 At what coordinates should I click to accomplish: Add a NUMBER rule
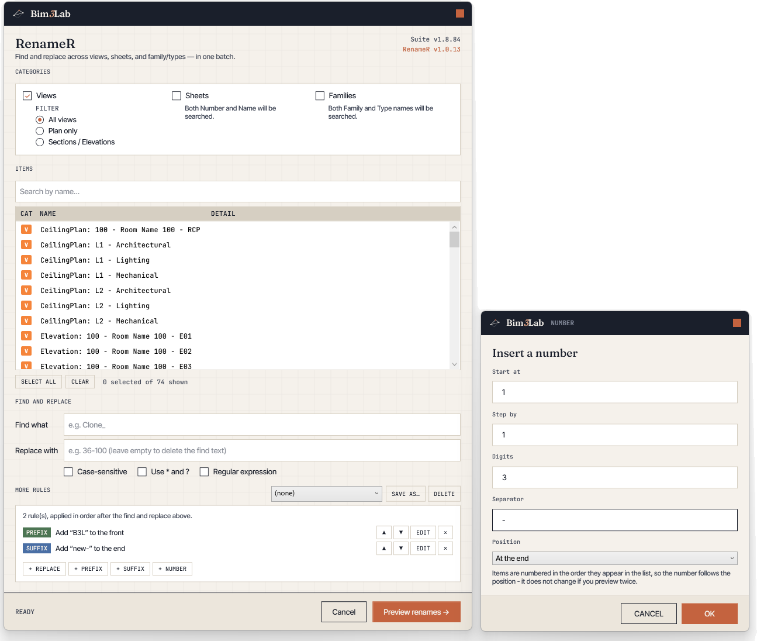[172, 569]
